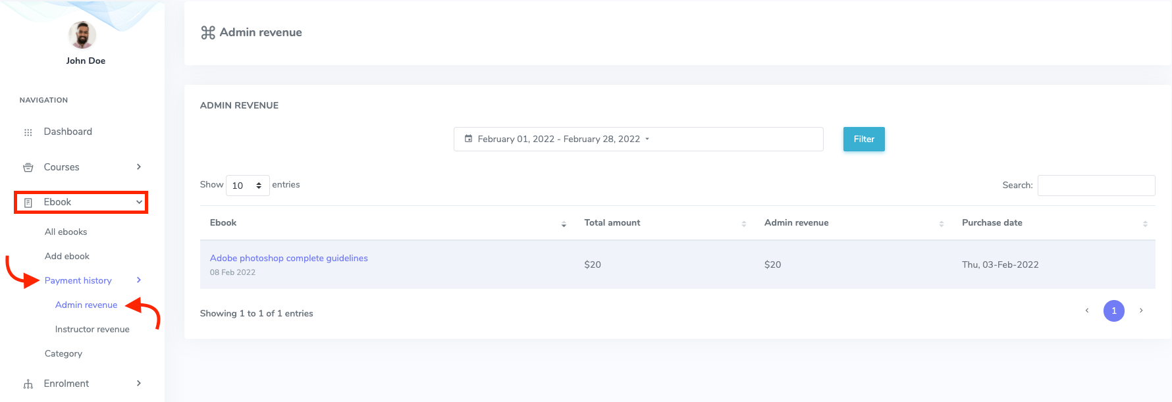Sort table by Total amount column
Screen dimensions: 1172x402
coord(743,224)
